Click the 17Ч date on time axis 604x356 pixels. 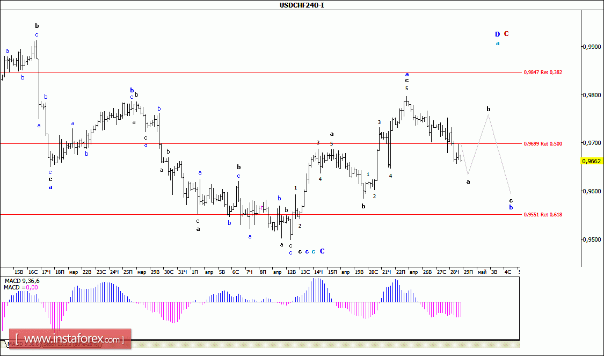46,272
